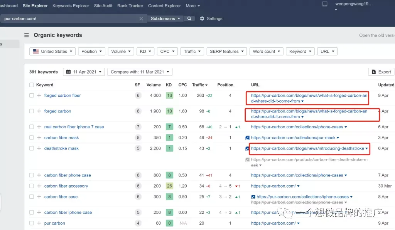Check the pur carbon row checkbox
This screenshot has height=230, width=395.
click(x=32, y=223)
